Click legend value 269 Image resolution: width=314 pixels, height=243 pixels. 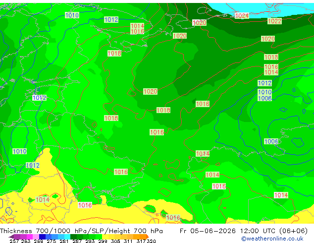[x=38, y=241]
